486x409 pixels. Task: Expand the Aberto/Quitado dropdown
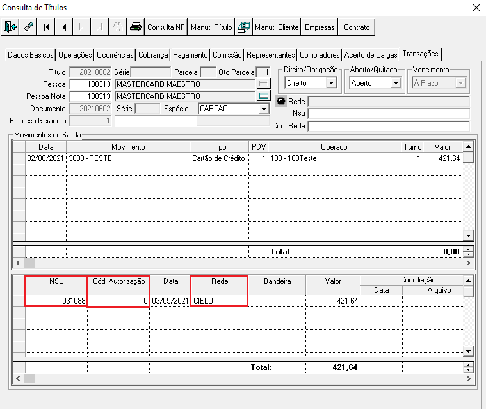pos(396,83)
